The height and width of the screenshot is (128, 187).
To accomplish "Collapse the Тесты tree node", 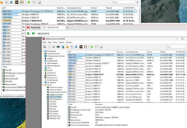I will pos(43,85).
